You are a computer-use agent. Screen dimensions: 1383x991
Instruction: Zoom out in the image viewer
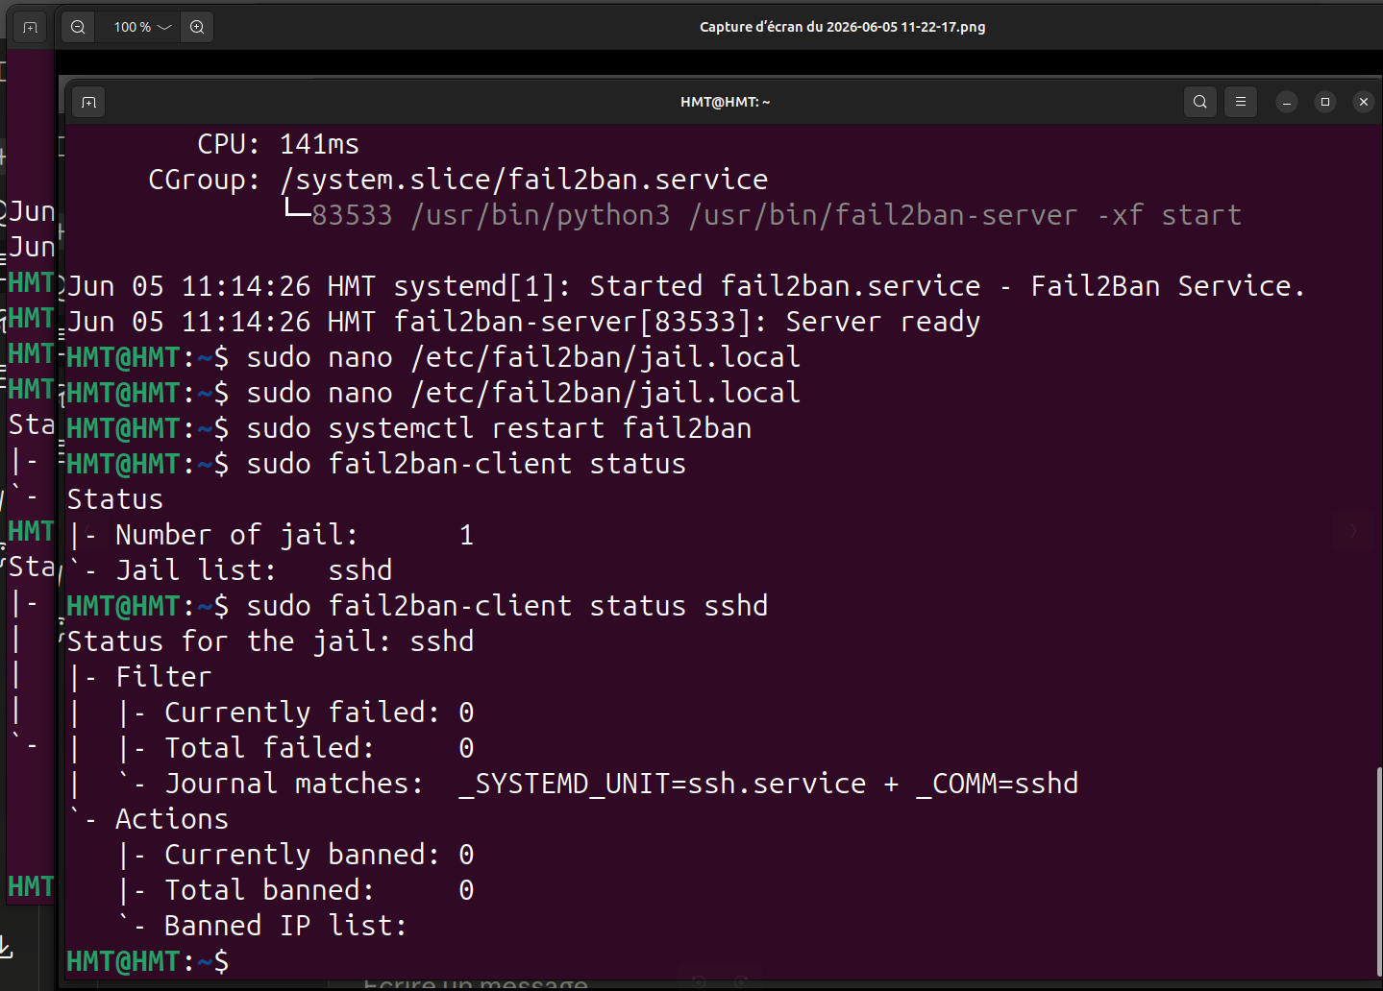tap(79, 27)
